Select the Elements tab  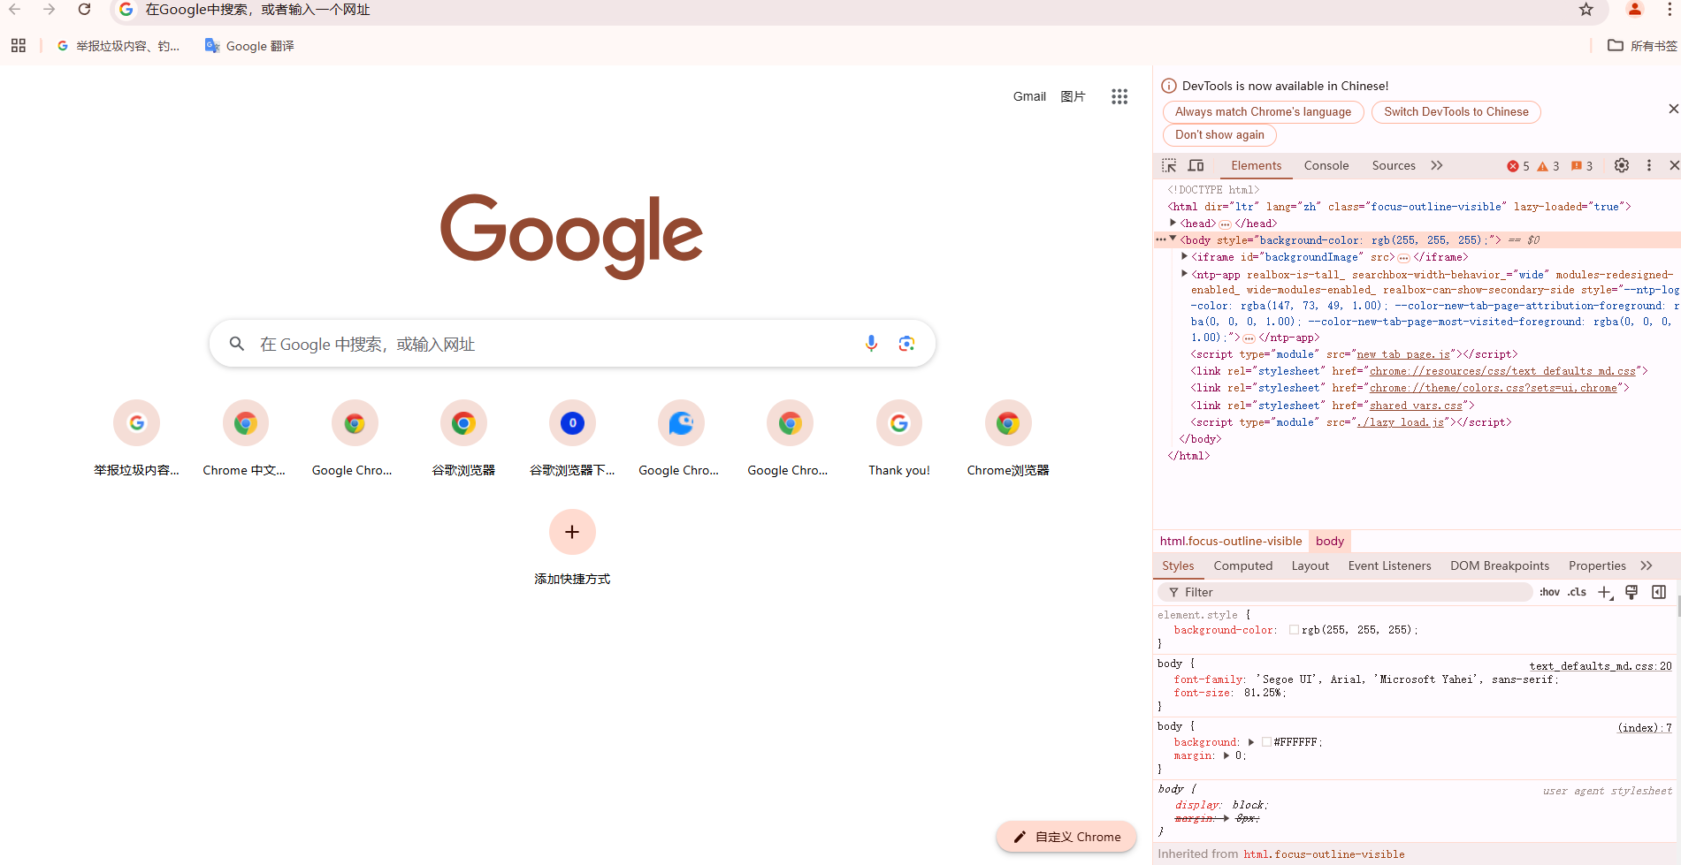tap(1256, 165)
